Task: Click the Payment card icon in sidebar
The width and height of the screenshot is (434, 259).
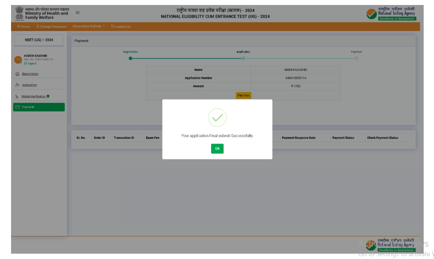Action: pos(17,107)
